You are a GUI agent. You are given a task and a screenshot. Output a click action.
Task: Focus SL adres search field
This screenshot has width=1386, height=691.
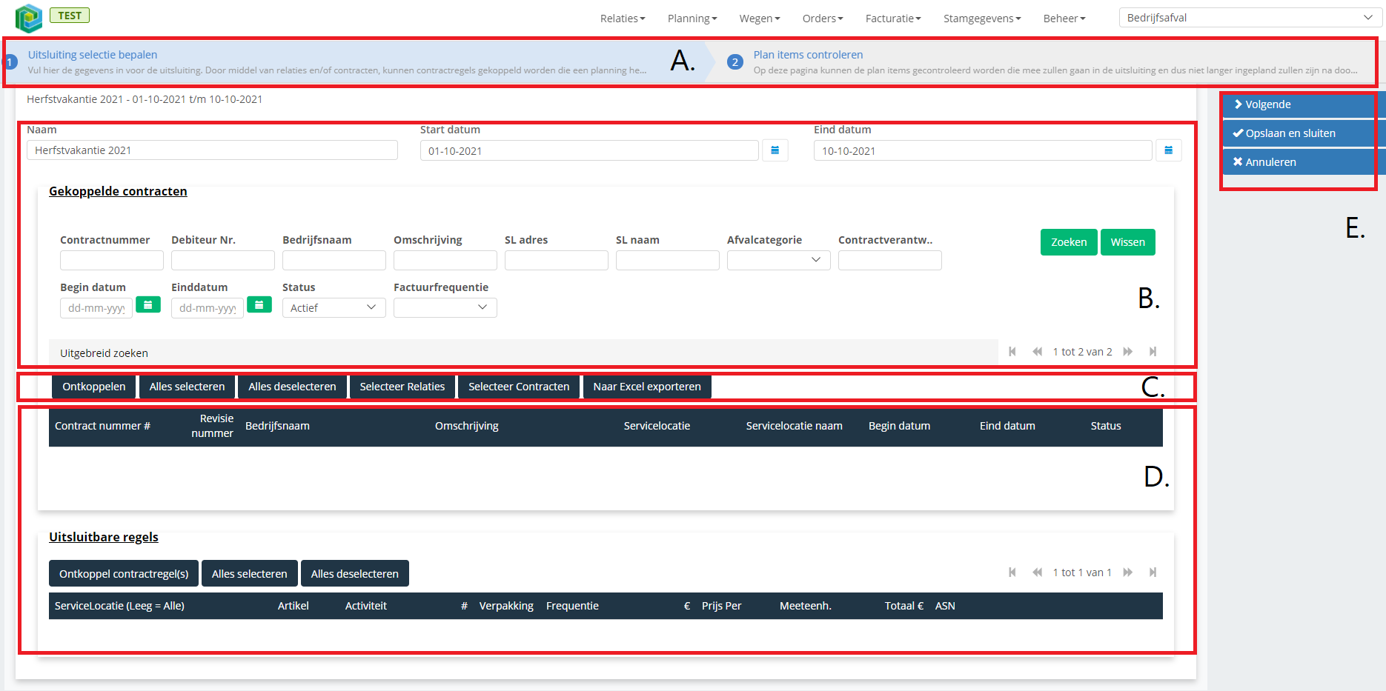[557, 260]
